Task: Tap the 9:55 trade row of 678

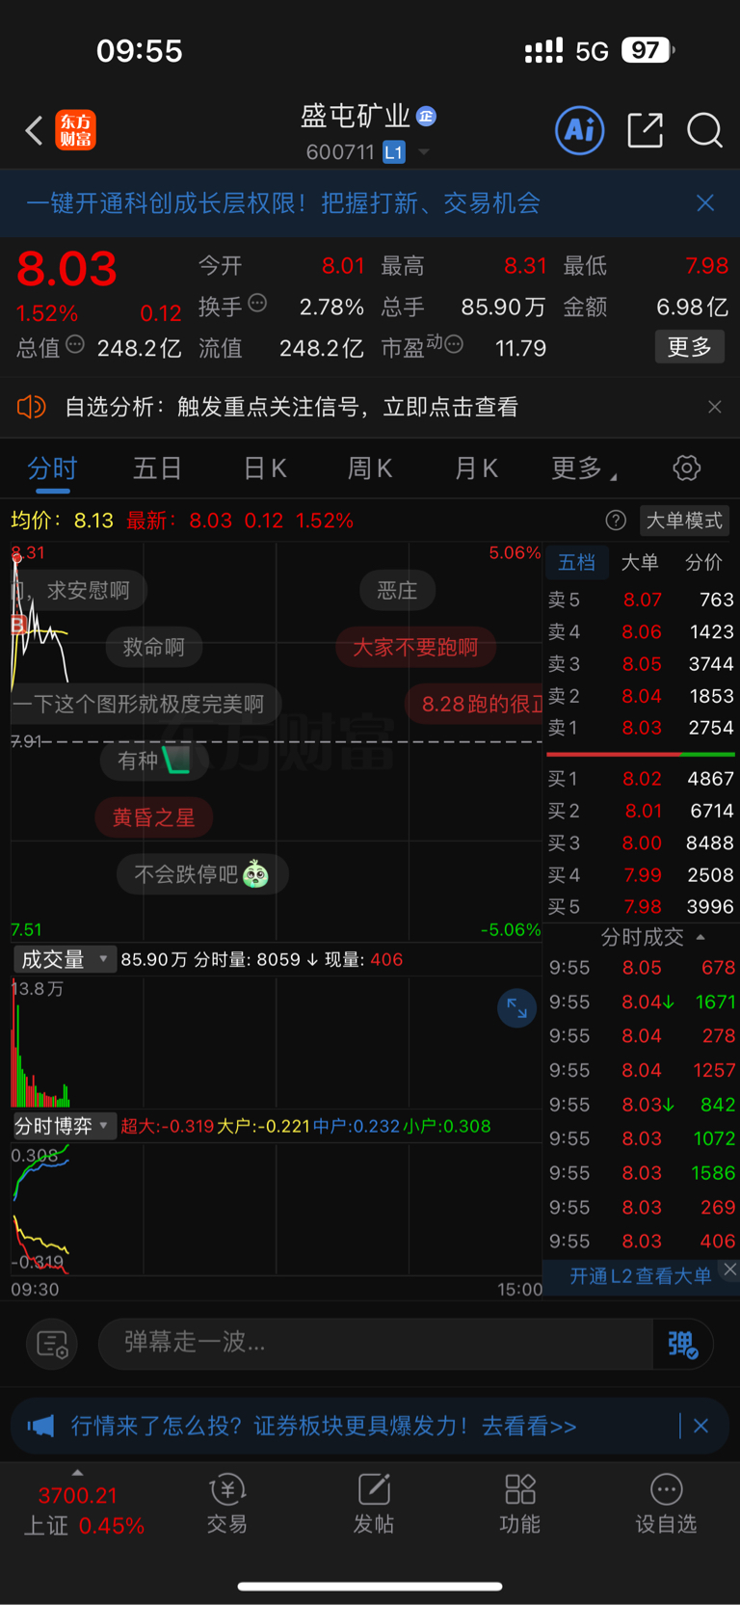Action: 642,968
